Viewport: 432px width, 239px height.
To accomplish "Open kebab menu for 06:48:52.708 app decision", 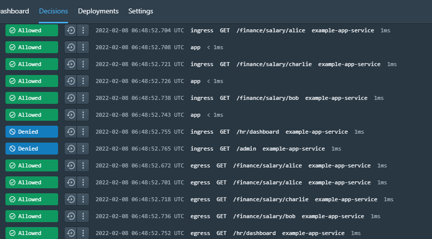I will 83,47.
